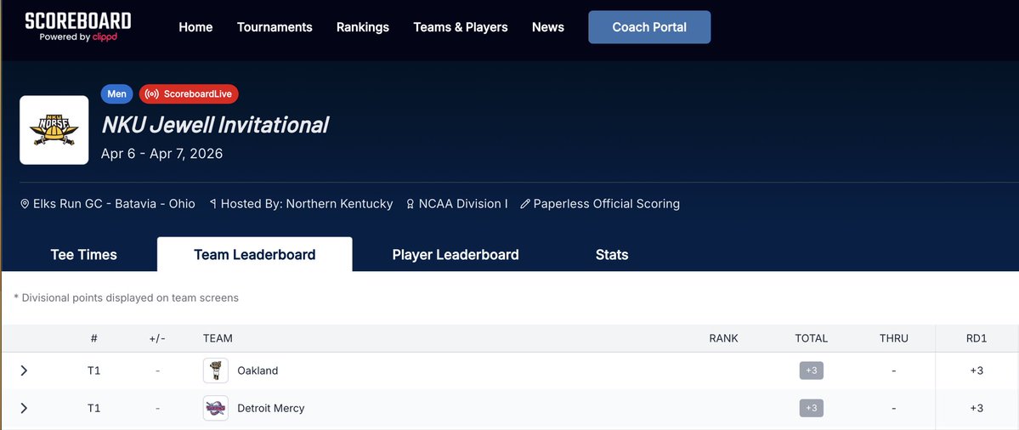Click the +/- column header
Viewport: 1019px width, 430px height.
click(157, 338)
